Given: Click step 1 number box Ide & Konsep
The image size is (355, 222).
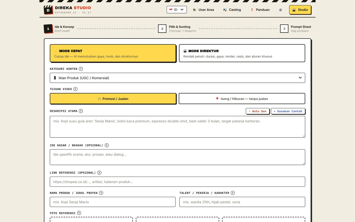Looking at the screenshot, I should 48,29.
